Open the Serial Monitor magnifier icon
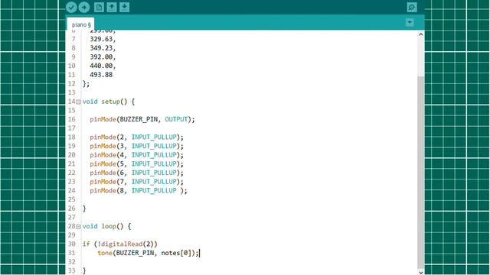The width and height of the screenshot is (490, 275). pyautogui.click(x=412, y=7)
